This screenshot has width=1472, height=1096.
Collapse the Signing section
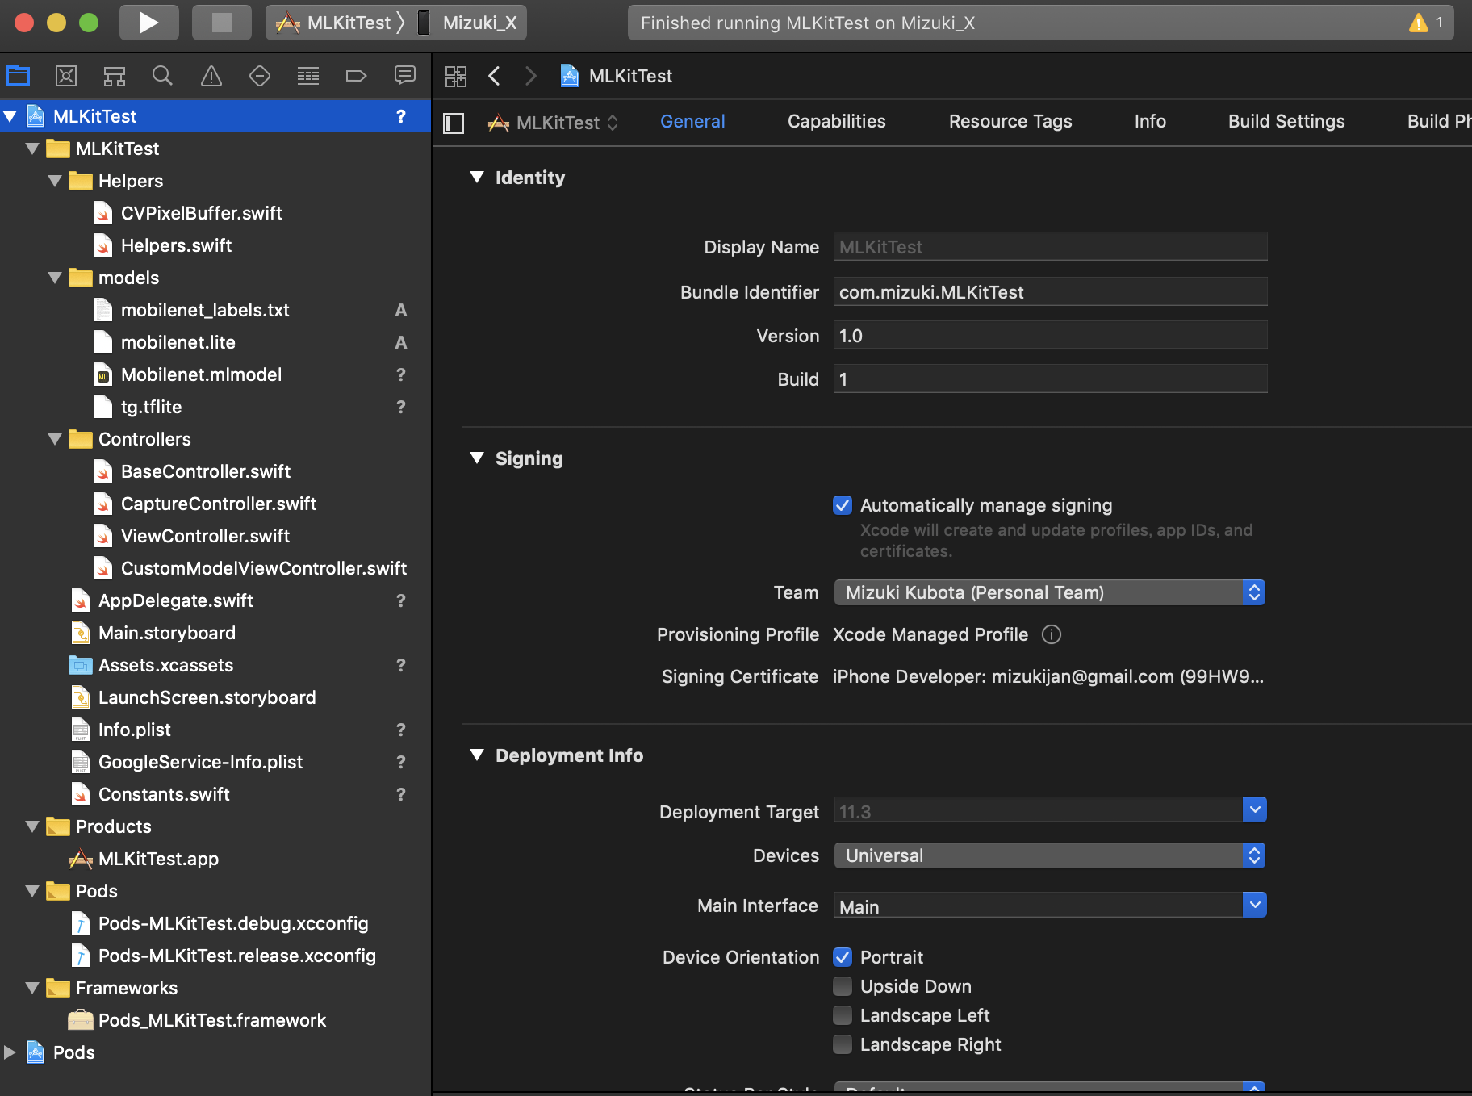477,458
